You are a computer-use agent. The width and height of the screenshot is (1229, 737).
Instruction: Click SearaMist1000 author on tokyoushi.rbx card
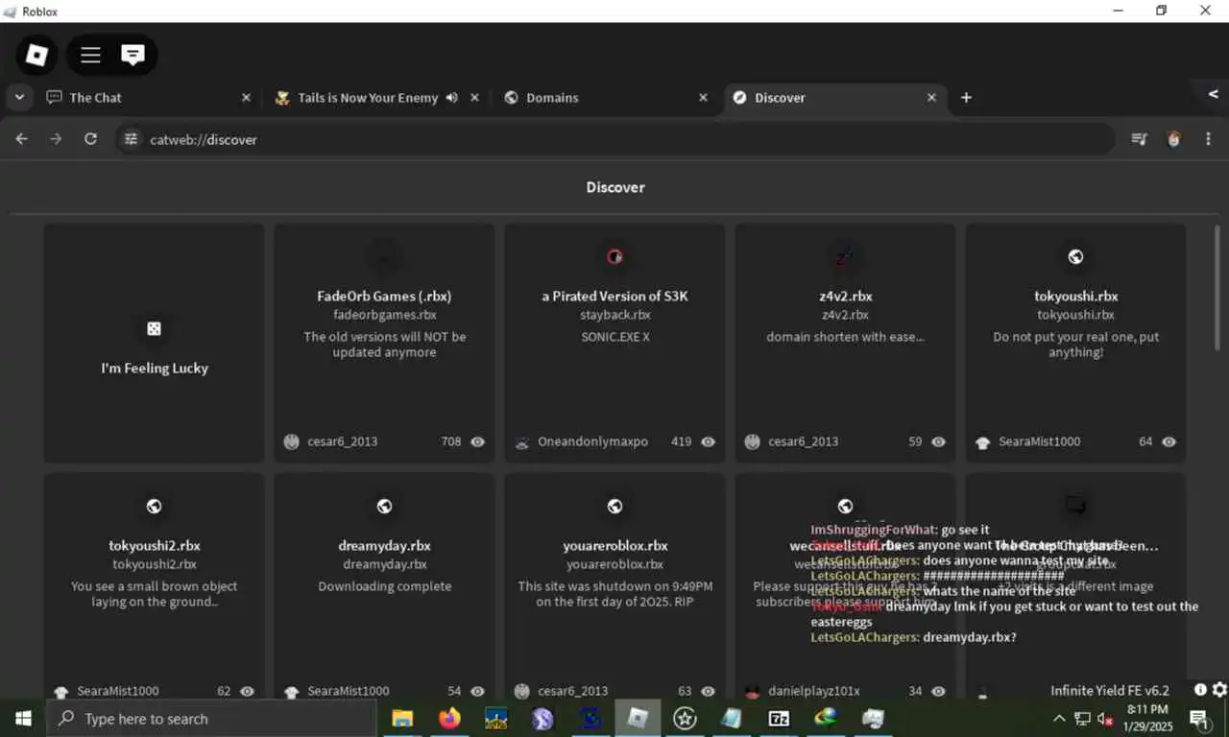click(x=1039, y=441)
